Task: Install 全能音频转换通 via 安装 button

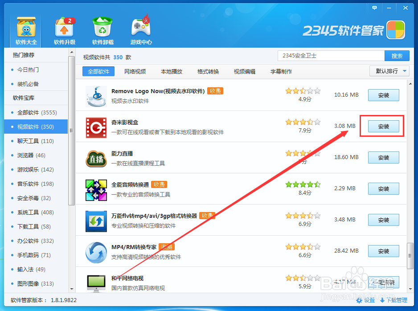Action: [x=384, y=188]
